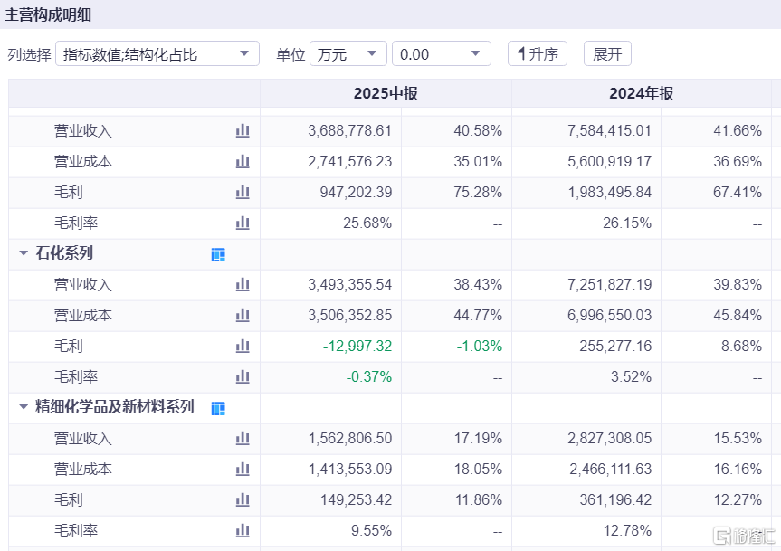Collapse the 精细化学品及新材料系列 group

click(x=24, y=408)
